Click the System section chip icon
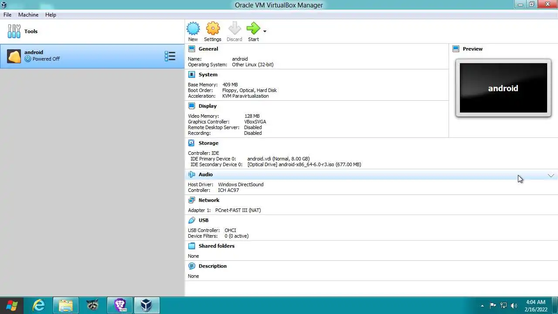The width and height of the screenshot is (558, 314). [191, 75]
